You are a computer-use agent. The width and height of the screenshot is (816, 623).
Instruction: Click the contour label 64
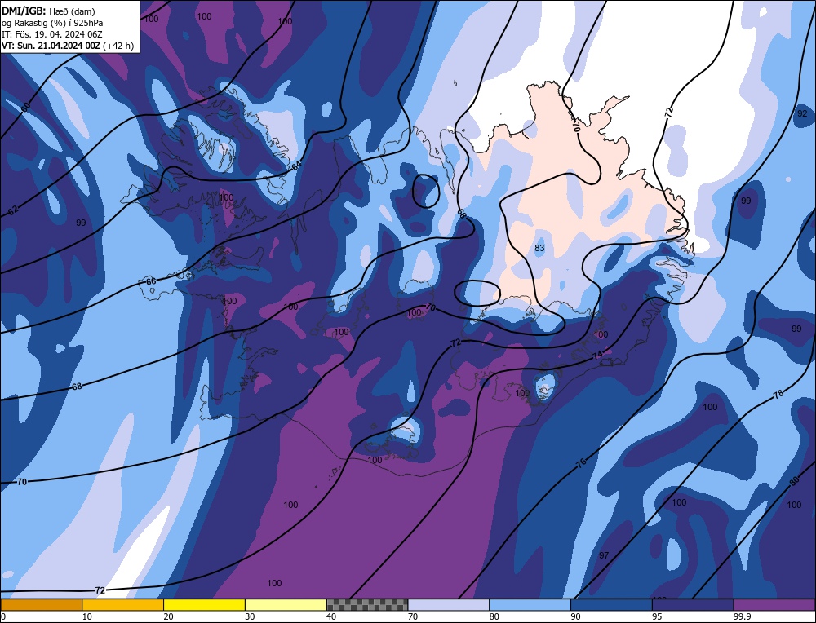[x=296, y=166]
